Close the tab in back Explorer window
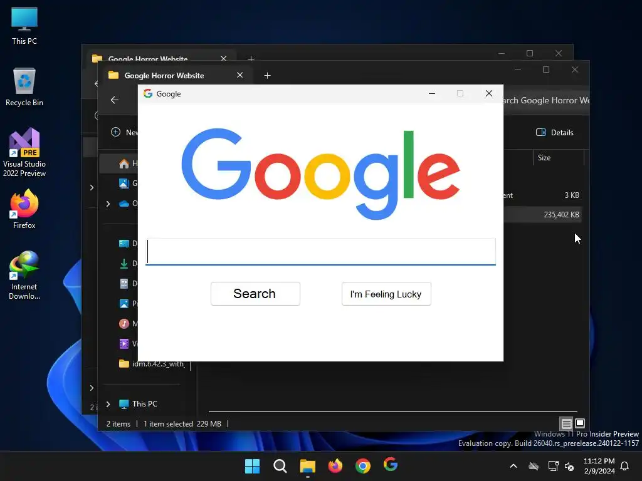 (224, 58)
